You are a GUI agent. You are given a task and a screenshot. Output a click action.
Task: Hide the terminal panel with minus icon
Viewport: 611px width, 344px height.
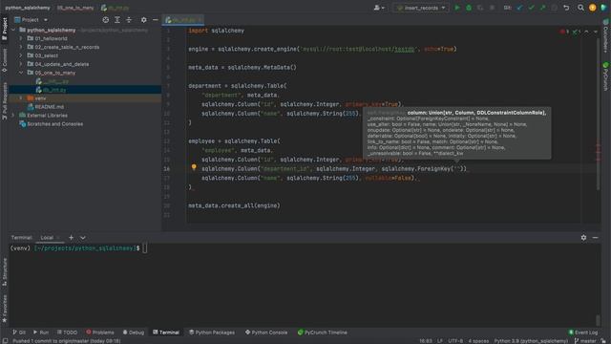pos(595,238)
